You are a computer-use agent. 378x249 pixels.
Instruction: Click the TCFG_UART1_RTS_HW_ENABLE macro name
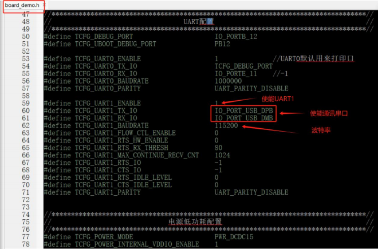point(121,141)
